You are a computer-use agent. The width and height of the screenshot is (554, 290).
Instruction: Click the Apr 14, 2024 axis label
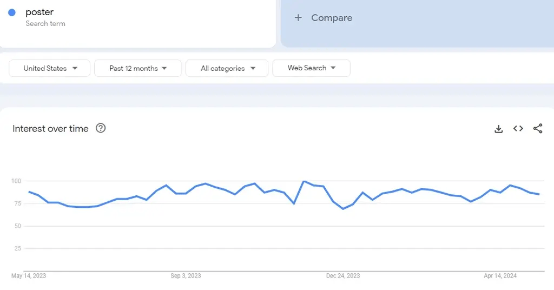click(500, 276)
